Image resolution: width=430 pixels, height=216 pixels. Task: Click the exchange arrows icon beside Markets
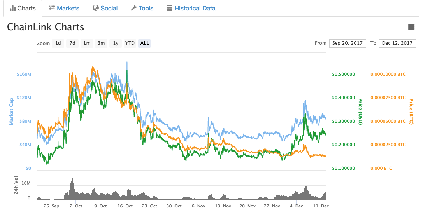coord(52,8)
